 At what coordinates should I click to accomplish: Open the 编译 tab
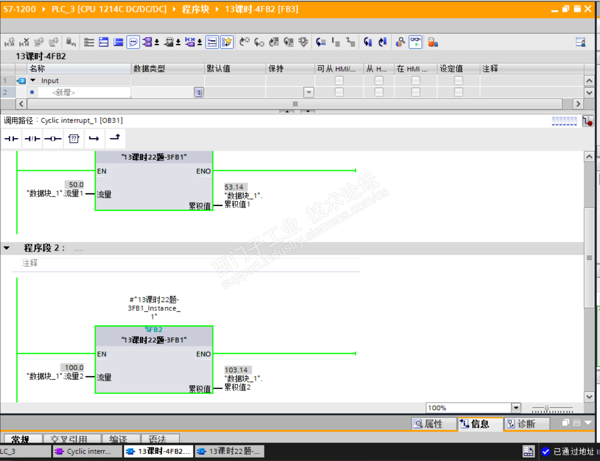[120, 439]
